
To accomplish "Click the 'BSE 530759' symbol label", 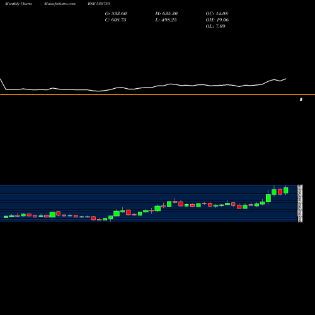I will point(99,4).
